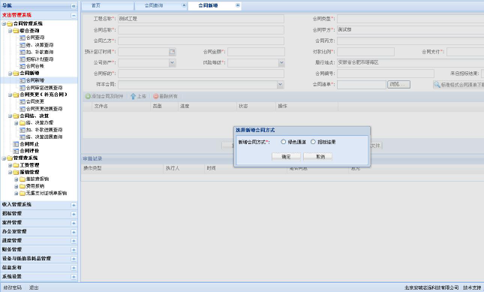Click the blue arrow 上传 icon
The height and width of the screenshot is (292, 484).
133,96
